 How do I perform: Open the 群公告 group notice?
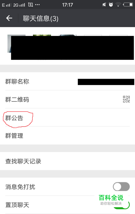pos(67,118)
